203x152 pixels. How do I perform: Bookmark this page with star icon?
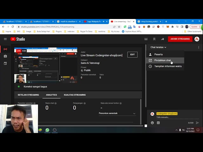(119, 27)
